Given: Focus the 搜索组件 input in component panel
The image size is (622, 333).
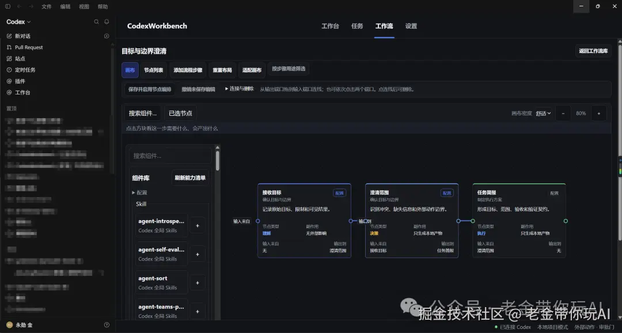Looking at the screenshot, I should [x=170, y=156].
